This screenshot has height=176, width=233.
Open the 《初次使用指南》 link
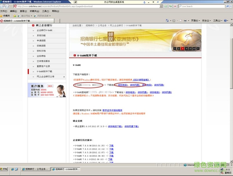pyautogui.click(x=141, y=80)
